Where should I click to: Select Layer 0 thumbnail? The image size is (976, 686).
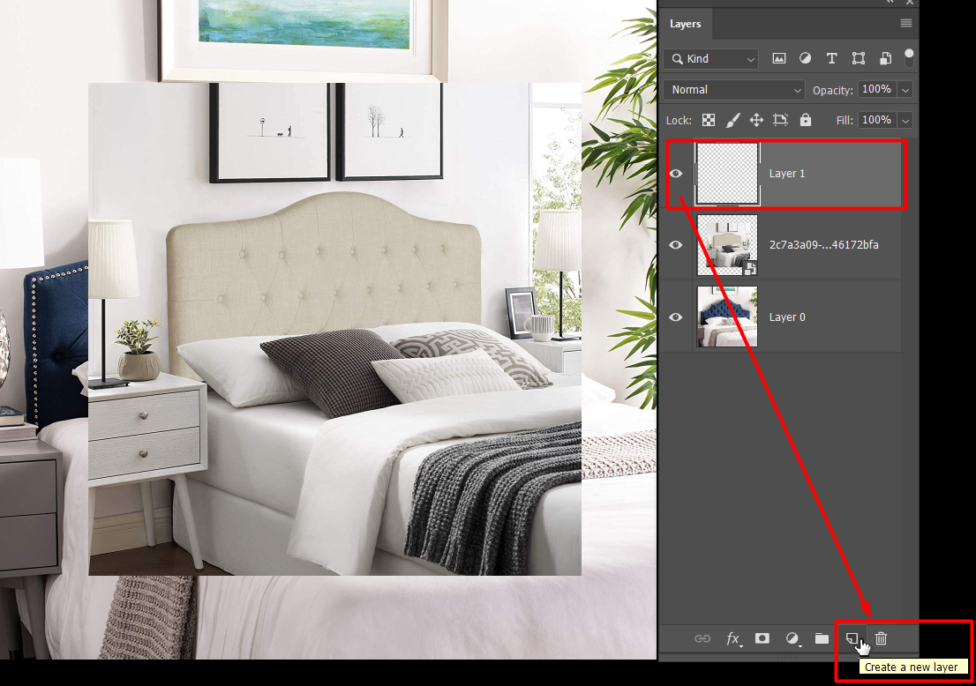click(727, 317)
